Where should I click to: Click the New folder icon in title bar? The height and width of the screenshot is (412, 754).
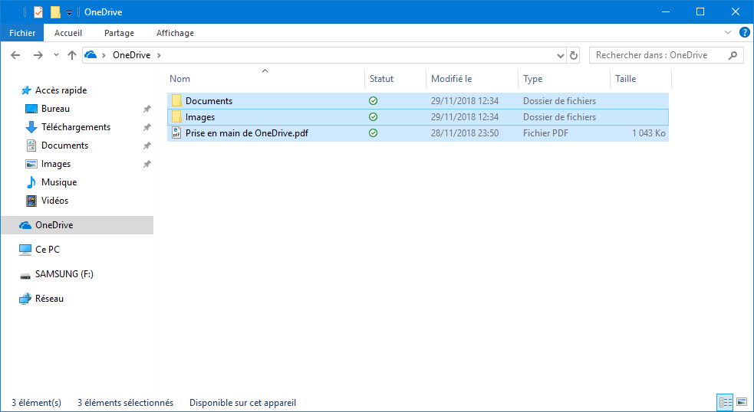click(55, 12)
